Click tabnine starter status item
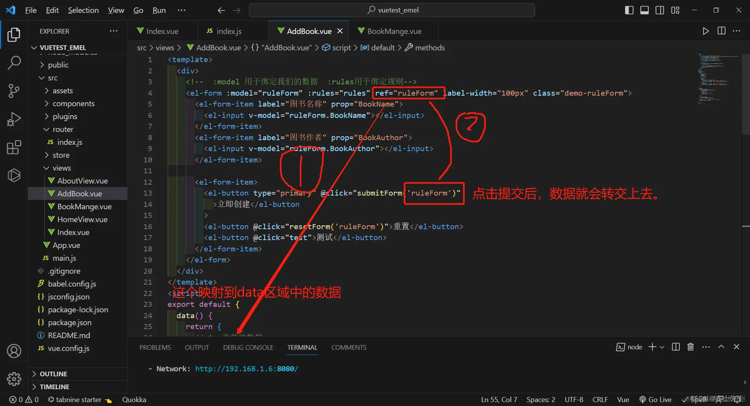 [80, 400]
